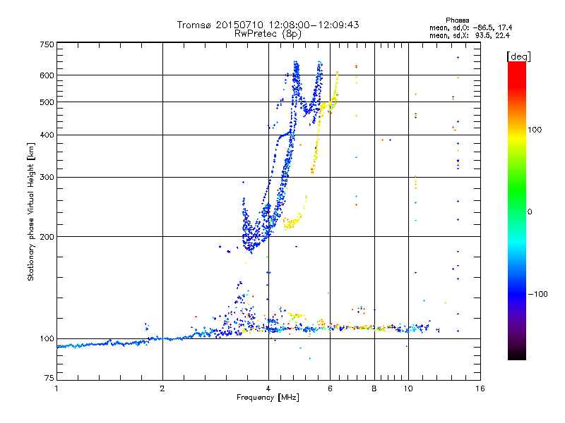This screenshot has width=565, height=423.
Task: Click the y-axis tick label '750'
Action: (x=47, y=44)
